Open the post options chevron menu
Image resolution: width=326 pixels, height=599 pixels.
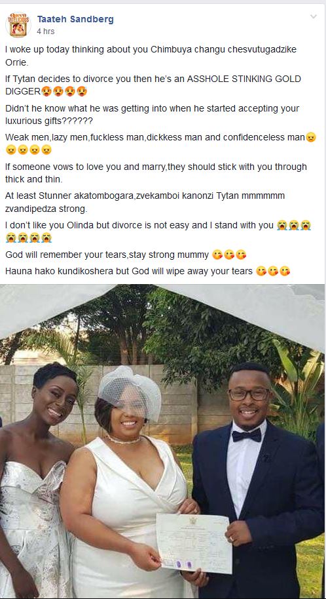click(314, 16)
